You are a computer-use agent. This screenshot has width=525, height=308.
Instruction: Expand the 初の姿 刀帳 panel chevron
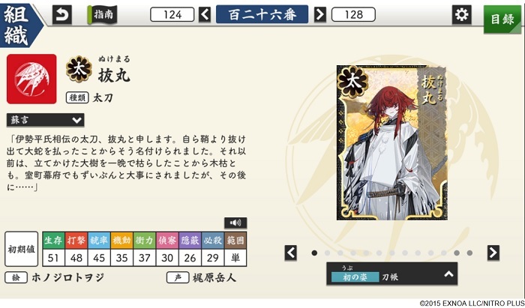448,274
